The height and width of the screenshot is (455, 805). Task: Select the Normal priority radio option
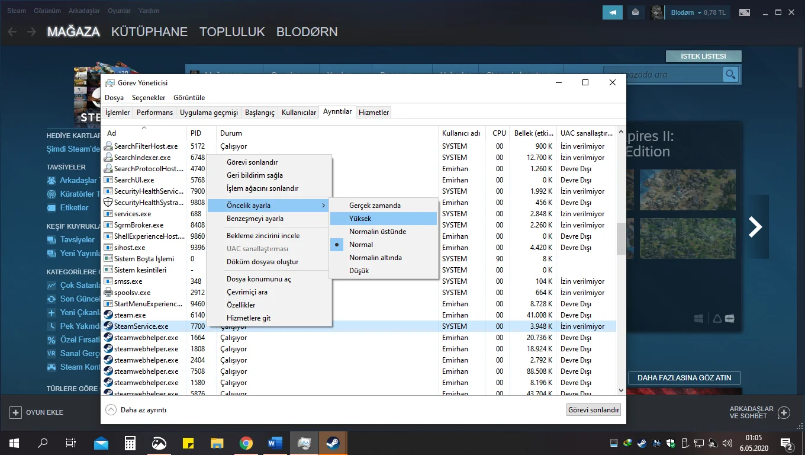tap(361, 245)
